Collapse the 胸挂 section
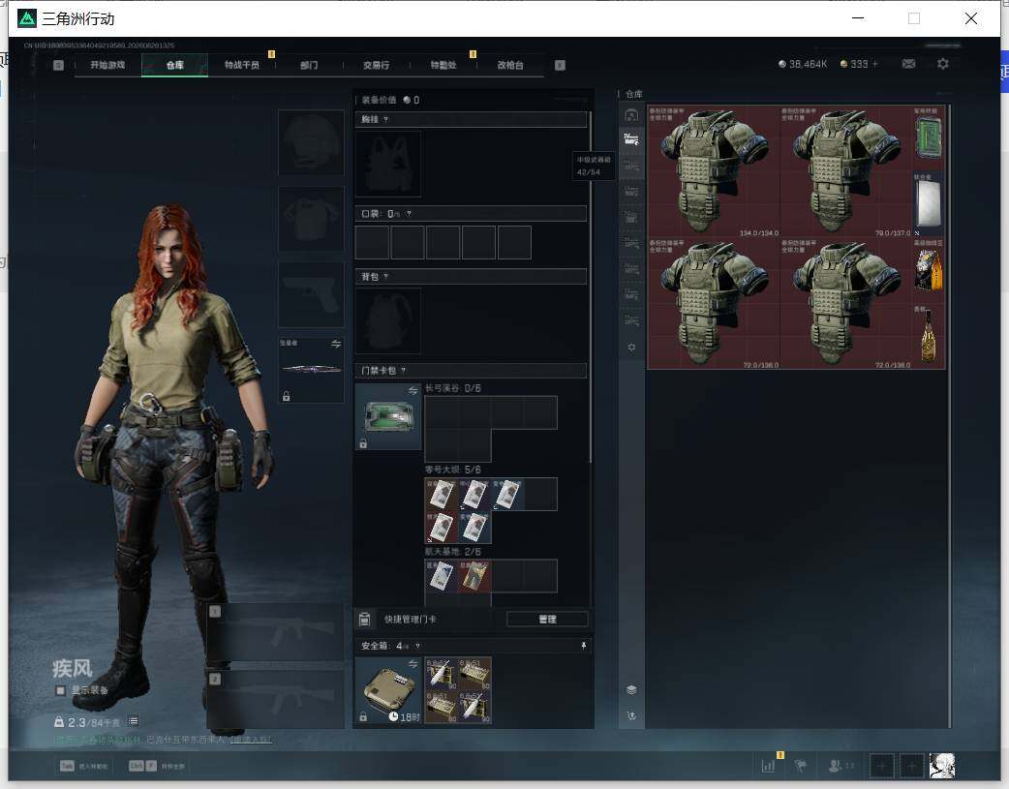Screen dimensions: 1009x789 [x=471, y=119]
